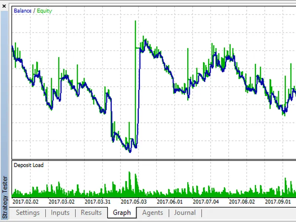Click the Strategy Tester vertical title
The image size is (296, 222).
click(5, 197)
